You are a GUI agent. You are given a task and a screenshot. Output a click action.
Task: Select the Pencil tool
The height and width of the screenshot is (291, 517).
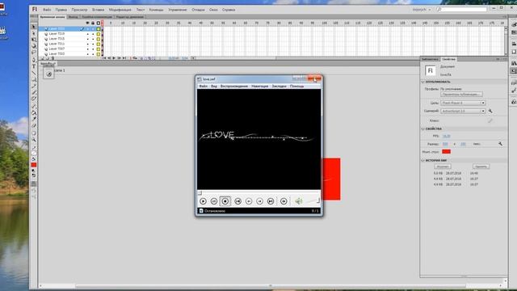(34, 86)
